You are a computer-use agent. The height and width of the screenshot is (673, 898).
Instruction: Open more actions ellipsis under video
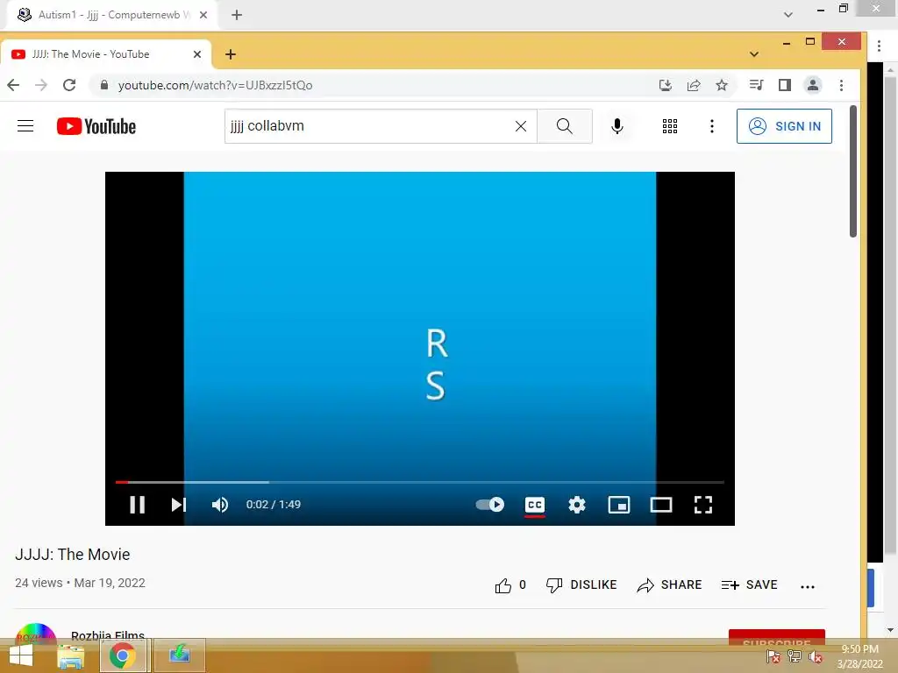(x=808, y=586)
